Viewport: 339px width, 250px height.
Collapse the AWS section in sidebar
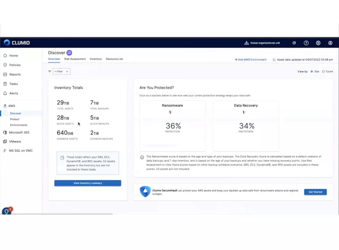coord(11,106)
